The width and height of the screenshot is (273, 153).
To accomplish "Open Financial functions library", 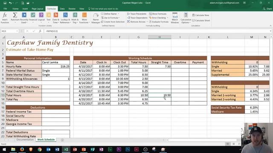I will 33,18.
